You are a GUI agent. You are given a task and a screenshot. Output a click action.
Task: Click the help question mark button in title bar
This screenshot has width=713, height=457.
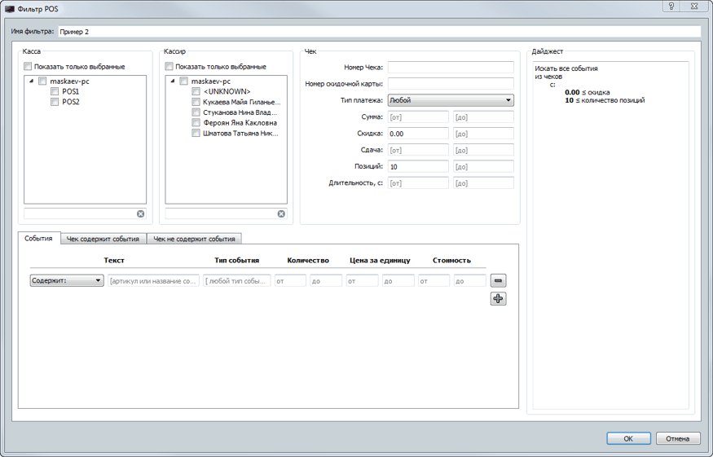pos(670,7)
